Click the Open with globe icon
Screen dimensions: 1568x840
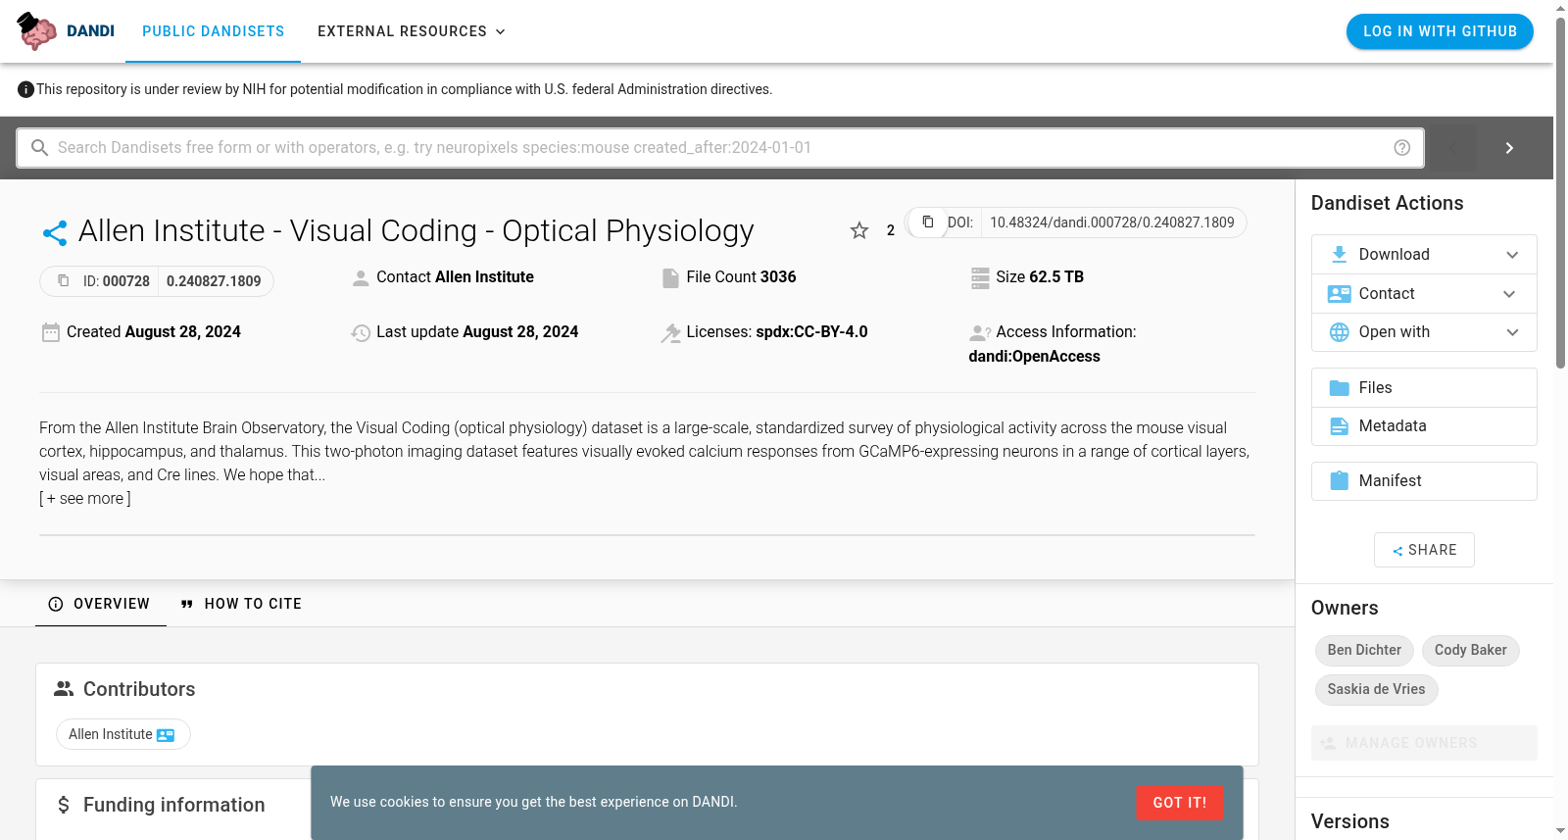pyautogui.click(x=1339, y=332)
